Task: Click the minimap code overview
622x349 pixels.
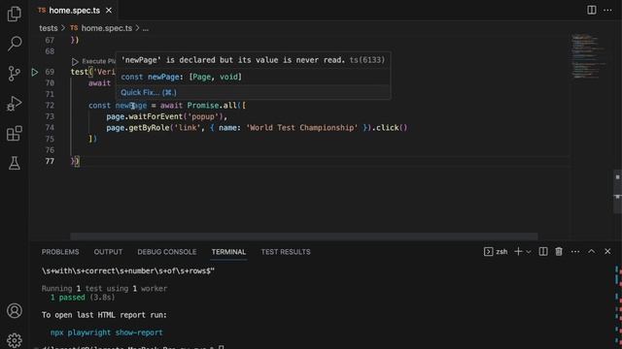Action: [589, 56]
